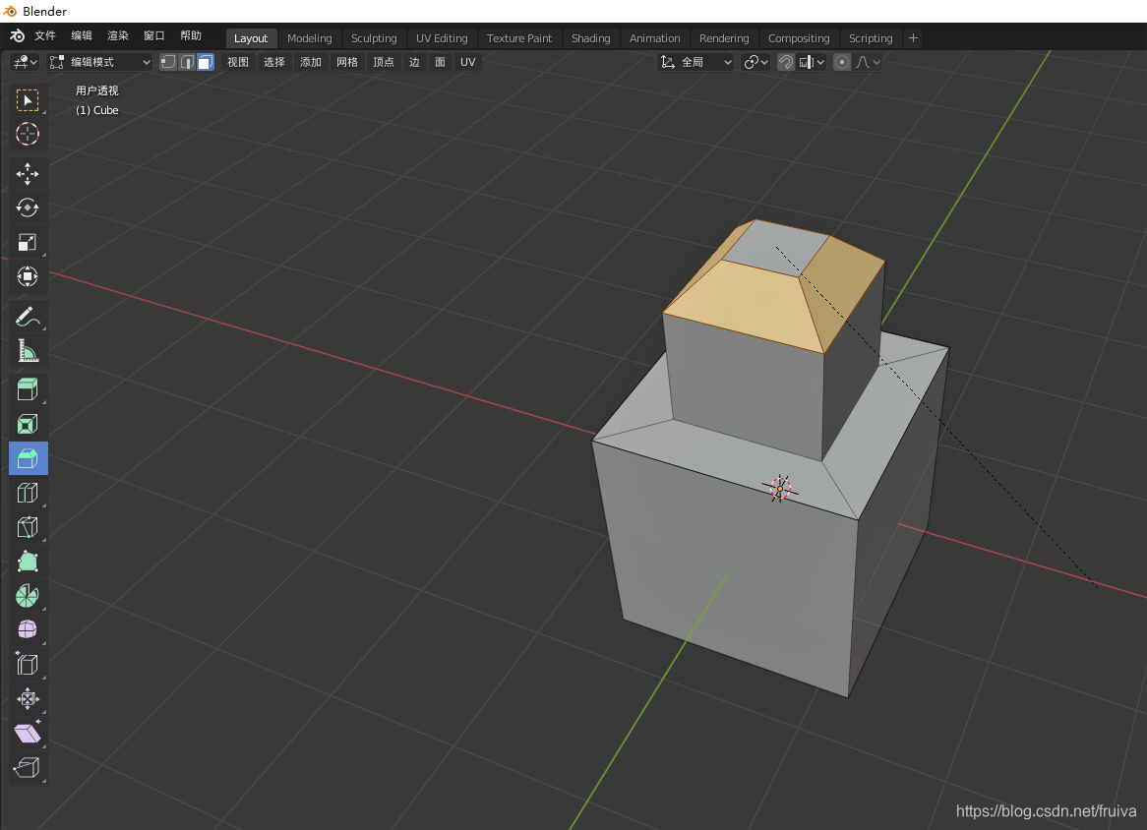
Task: Enable vertex select mode
Action: [x=168, y=62]
